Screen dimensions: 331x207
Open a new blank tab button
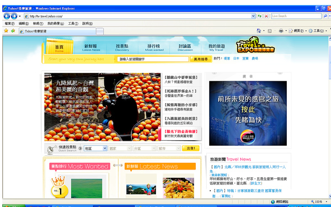point(100,31)
